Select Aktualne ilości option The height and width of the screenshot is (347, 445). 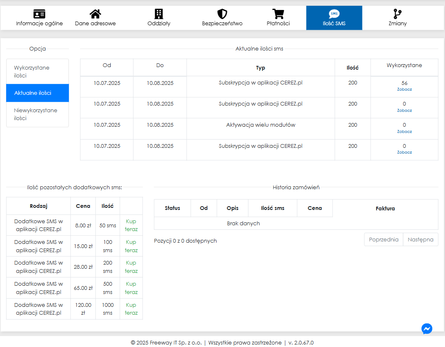click(37, 93)
